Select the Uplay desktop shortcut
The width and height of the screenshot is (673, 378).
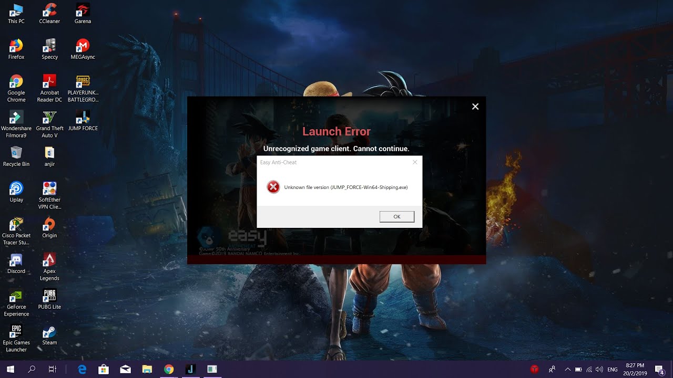tap(16, 192)
